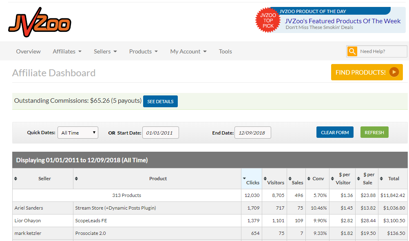This screenshot has width=409, height=241.
Task: Open the Tools menu item
Action: click(226, 51)
